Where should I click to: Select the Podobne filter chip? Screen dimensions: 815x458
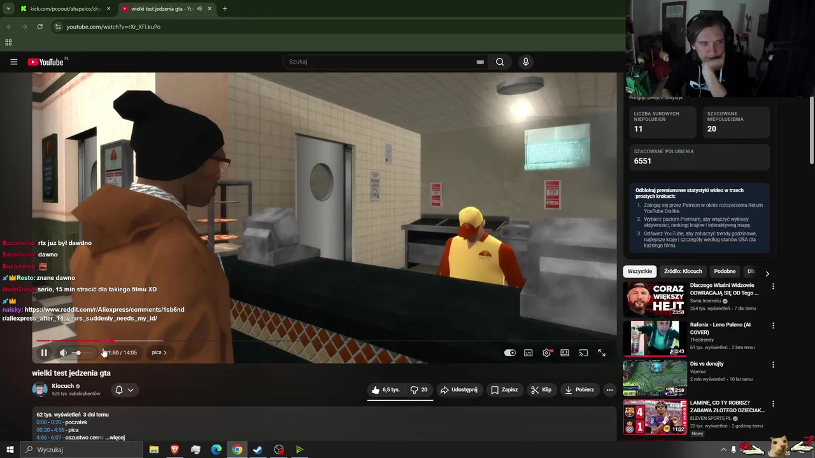725,271
